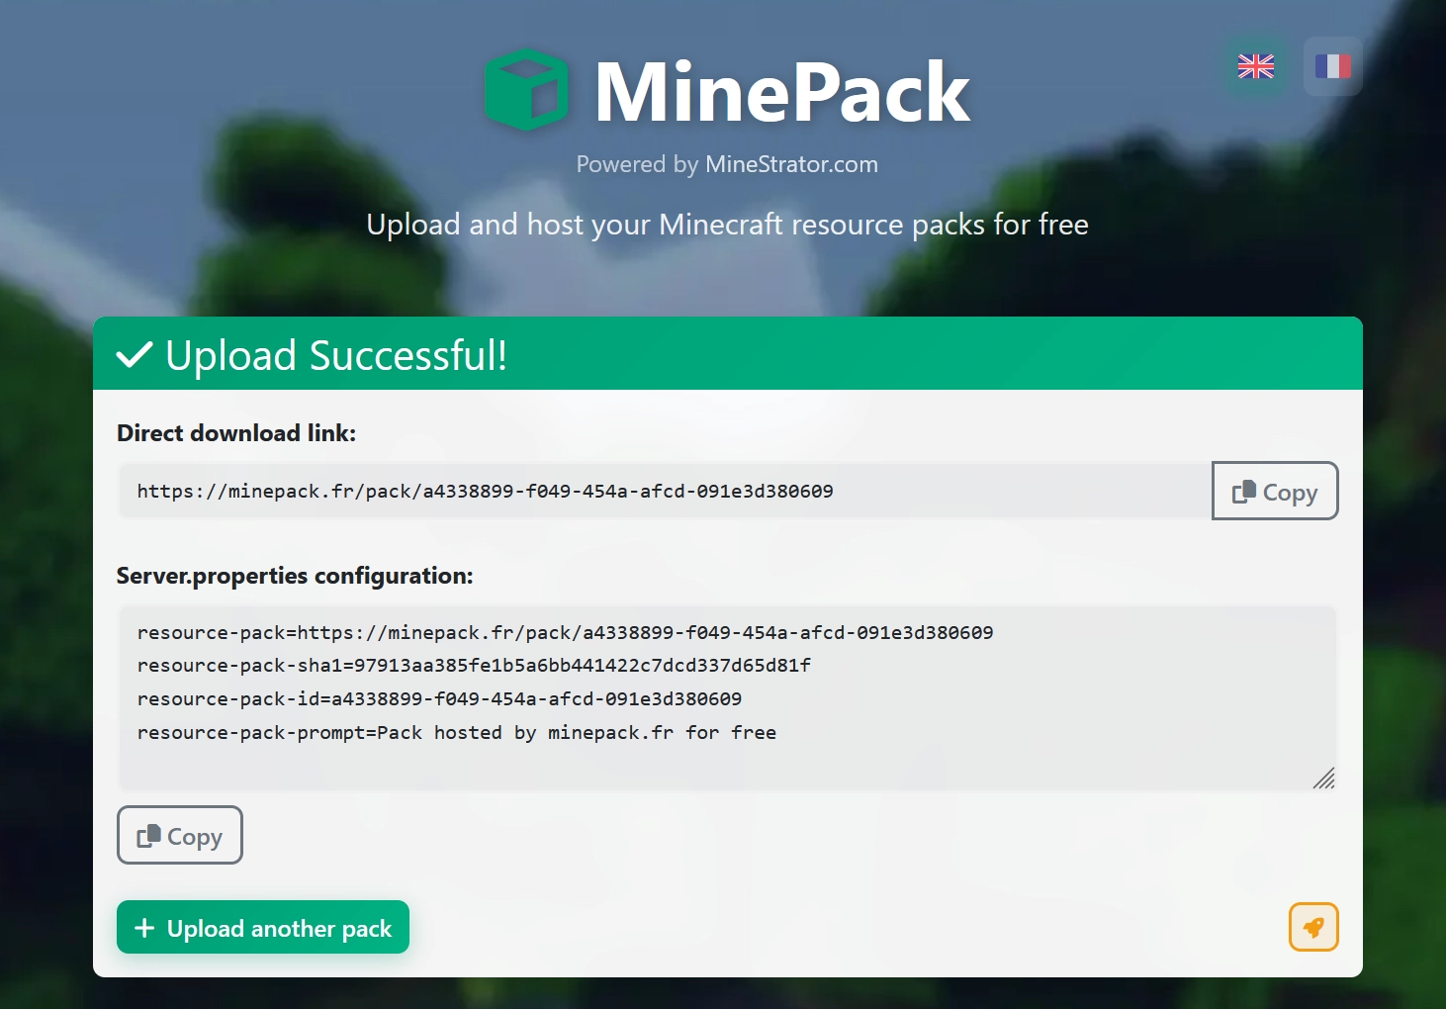Viewport: 1446px width, 1009px height.
Task: Click the resource-pack-prompt line in the config box
Action: pyautogui.click(x=456, y=733)
